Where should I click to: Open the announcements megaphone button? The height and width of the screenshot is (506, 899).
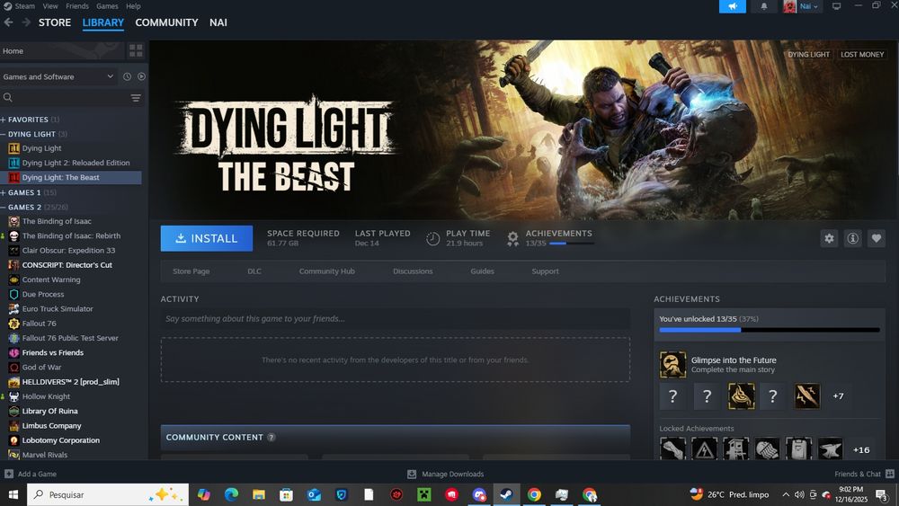click(732, 6)
